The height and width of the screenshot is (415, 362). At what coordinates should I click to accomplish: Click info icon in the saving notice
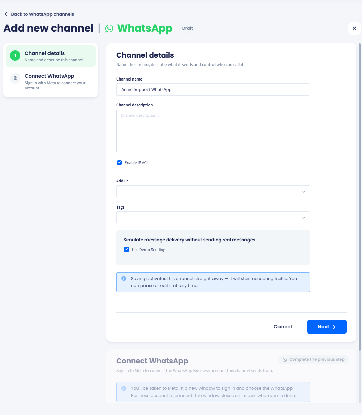point(124,279)
